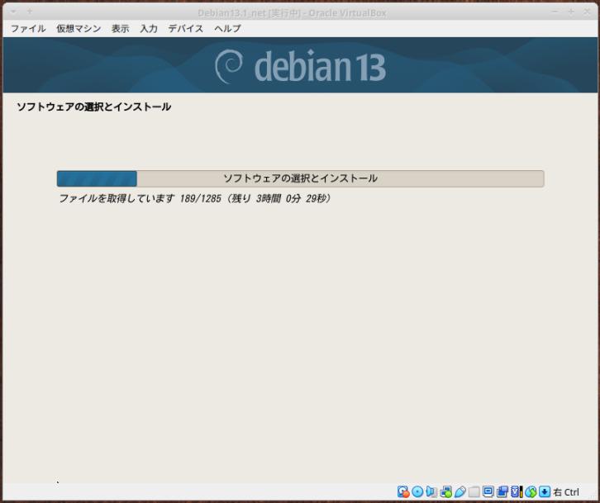Click the plus icon beside the window menu arrow
The width and height of the screenshot is (600, 503).
coord(30,12)
